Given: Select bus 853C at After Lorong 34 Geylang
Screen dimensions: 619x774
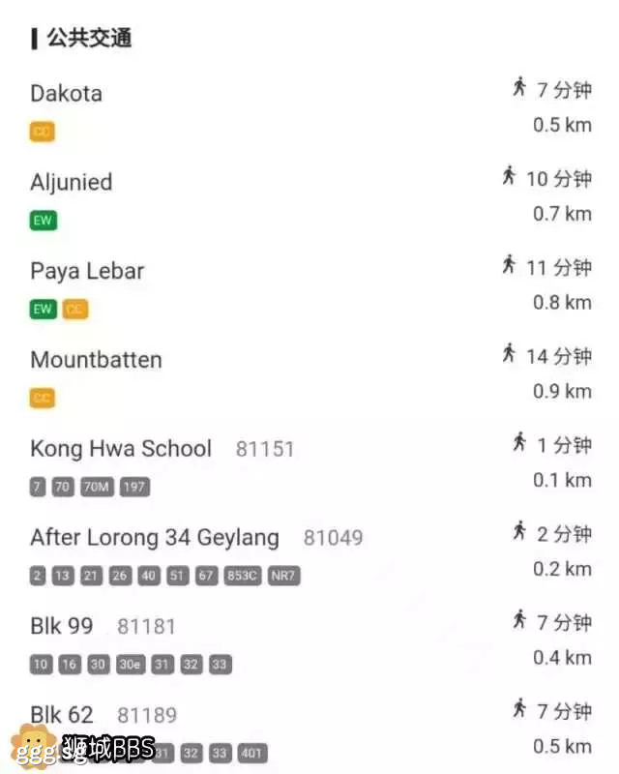Looking at the screenshot, I should [x=242, y=576].
